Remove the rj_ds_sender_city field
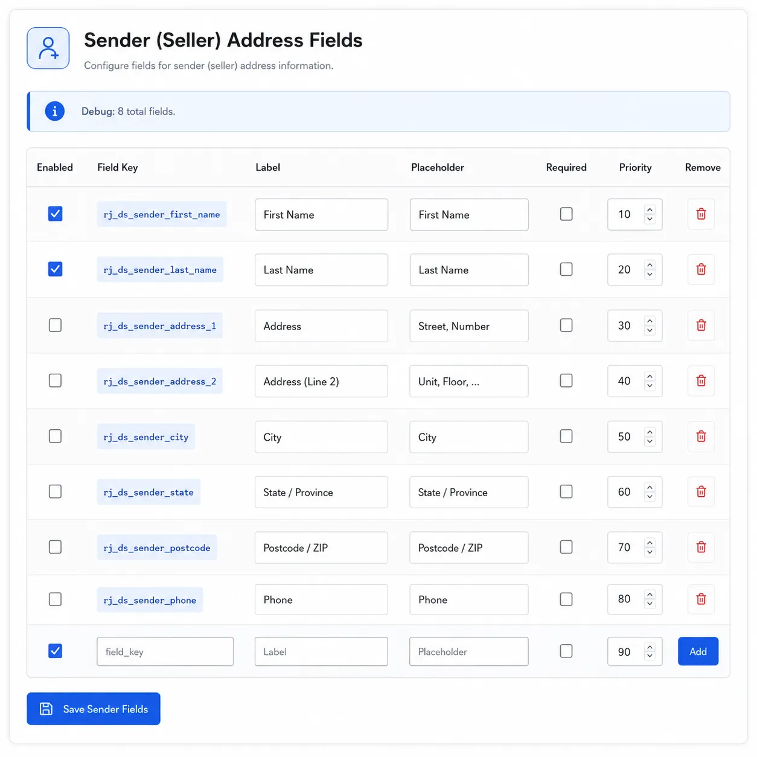 tap(701, 436)
